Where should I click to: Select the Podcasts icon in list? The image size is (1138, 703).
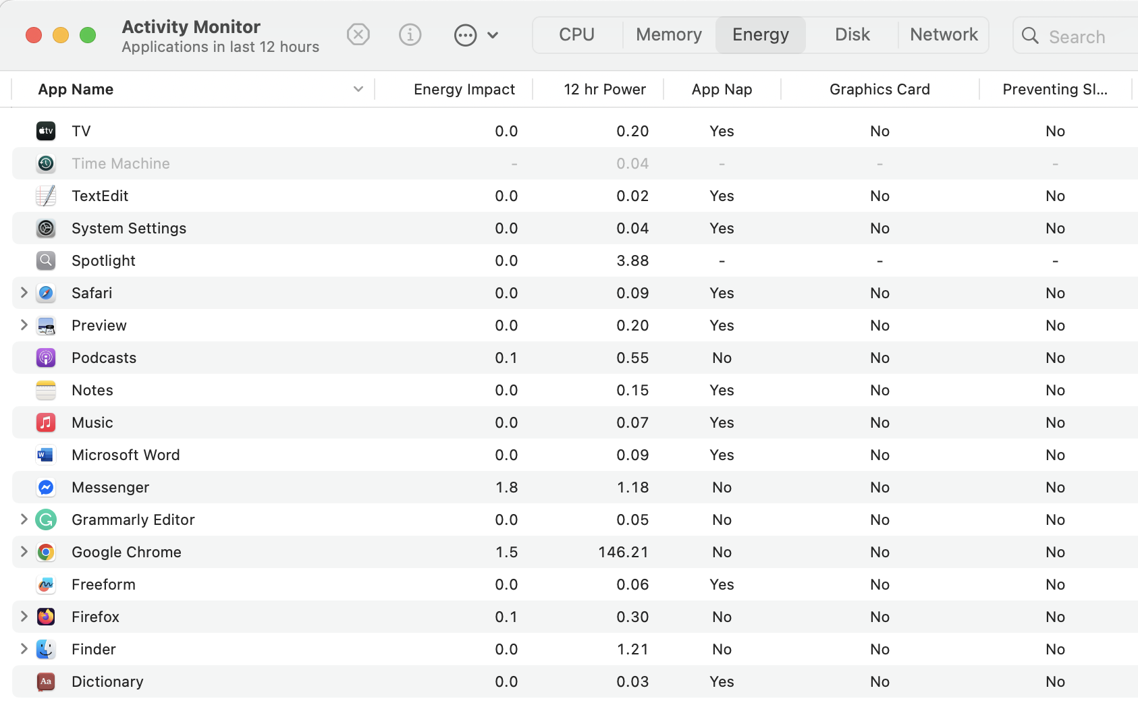point(46,358)
